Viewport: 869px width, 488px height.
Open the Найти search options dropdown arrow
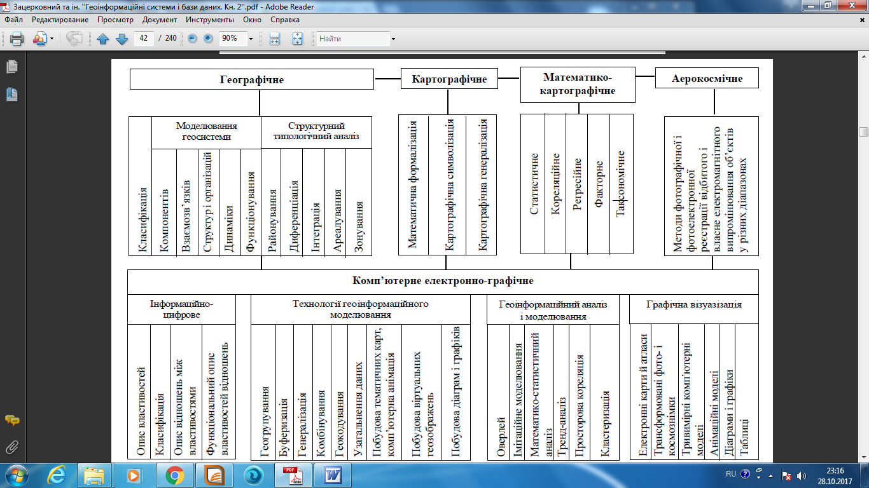click(x=393, y=39)
